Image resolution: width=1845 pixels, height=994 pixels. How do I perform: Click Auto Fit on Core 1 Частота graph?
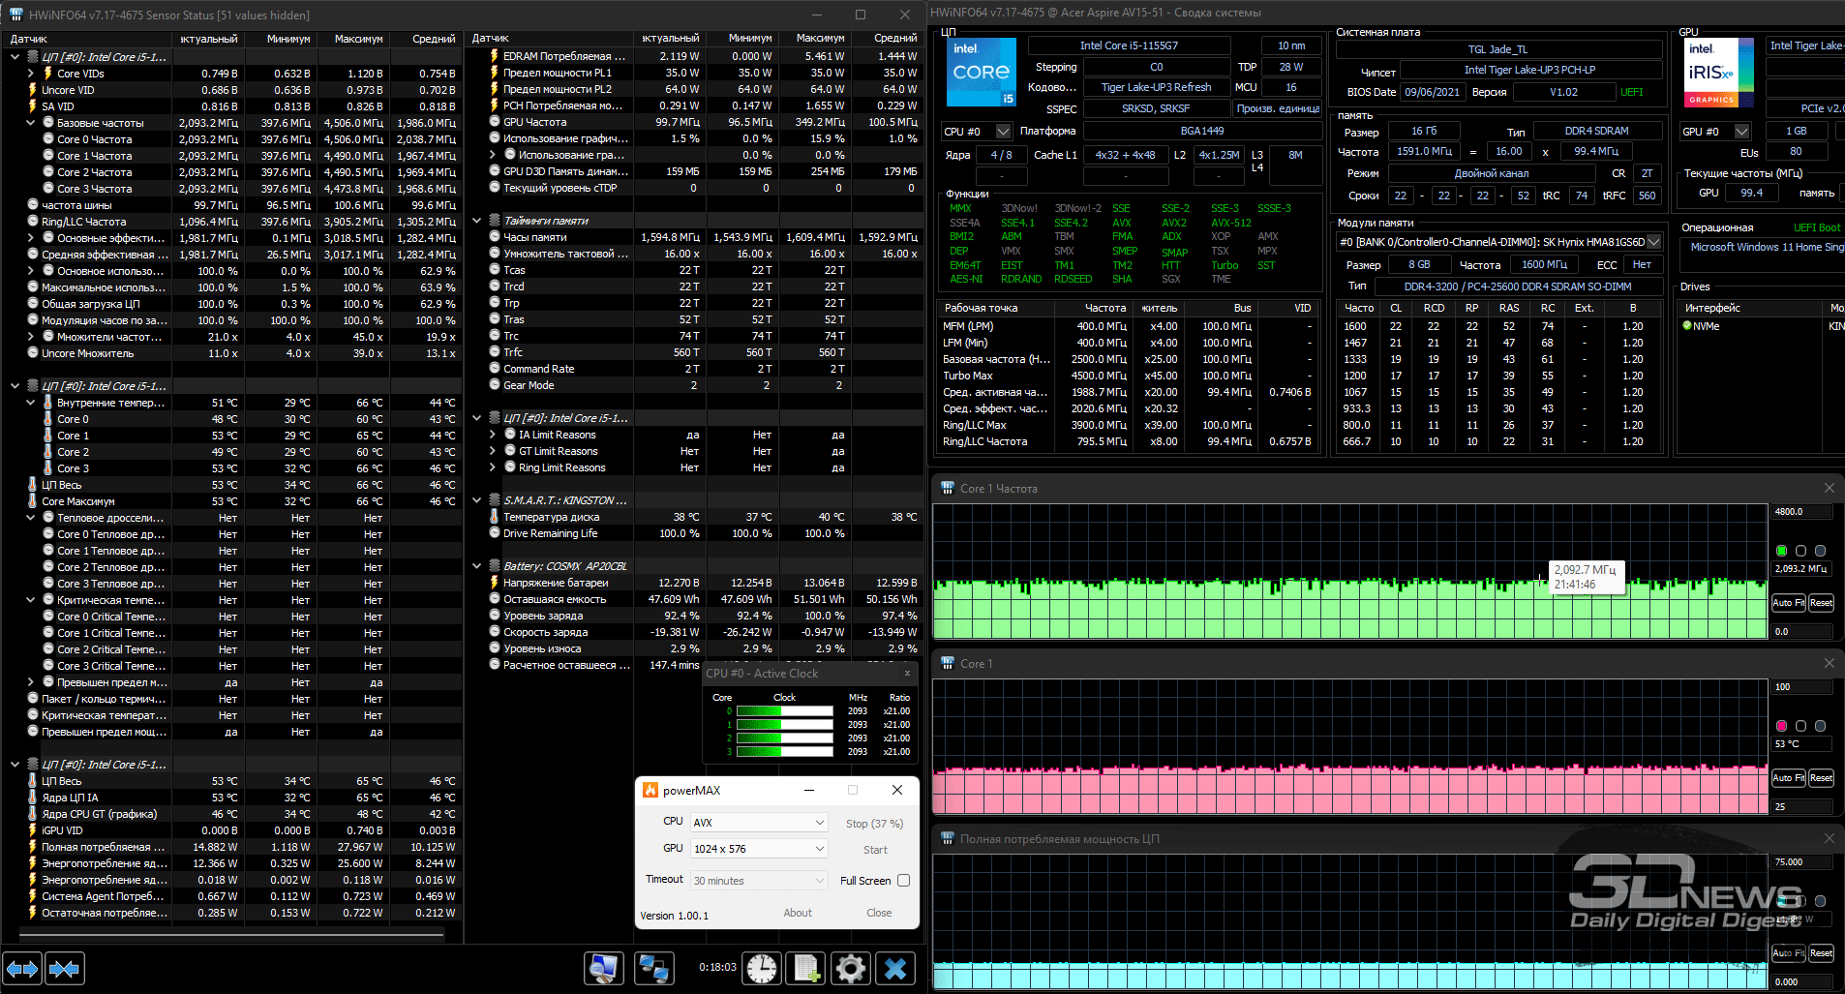pyautogui.click(x=1788, y=603)
